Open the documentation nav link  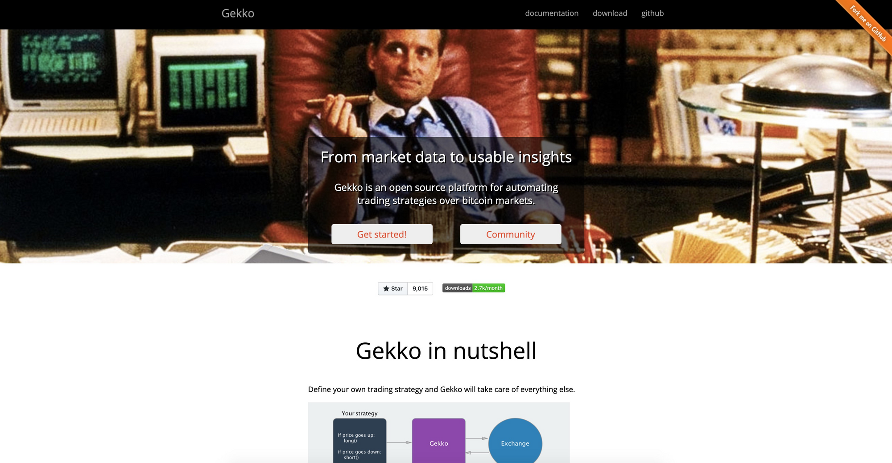click(552, 13)
